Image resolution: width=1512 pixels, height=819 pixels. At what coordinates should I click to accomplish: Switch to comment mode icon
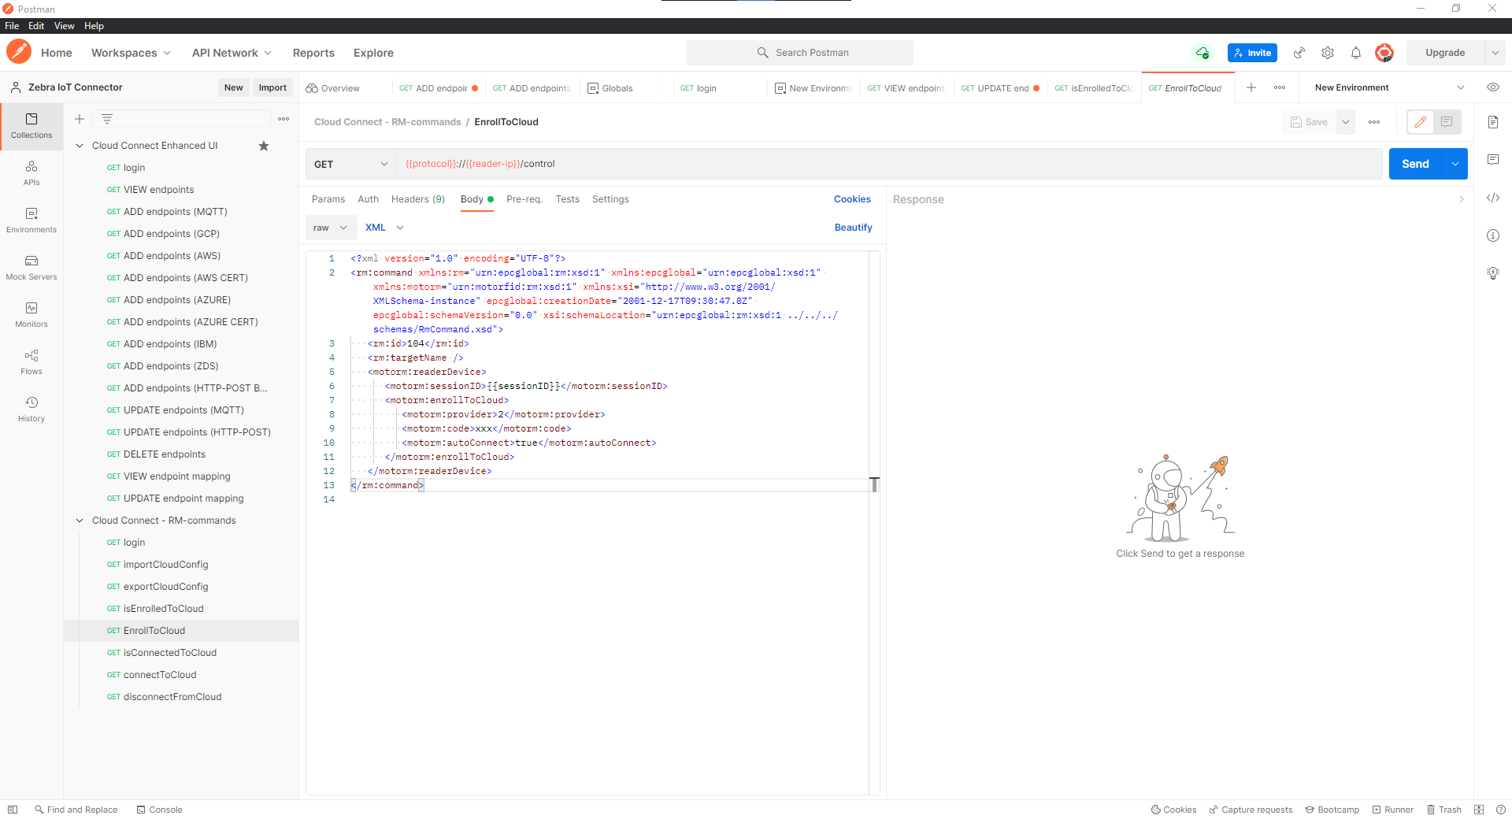point(1447,122)
